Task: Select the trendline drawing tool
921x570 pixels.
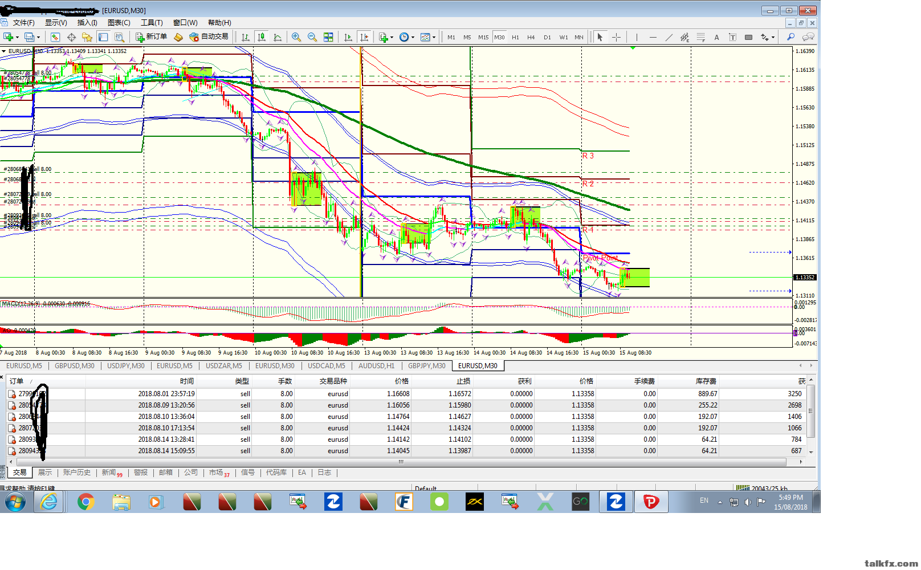Action: 669,37
